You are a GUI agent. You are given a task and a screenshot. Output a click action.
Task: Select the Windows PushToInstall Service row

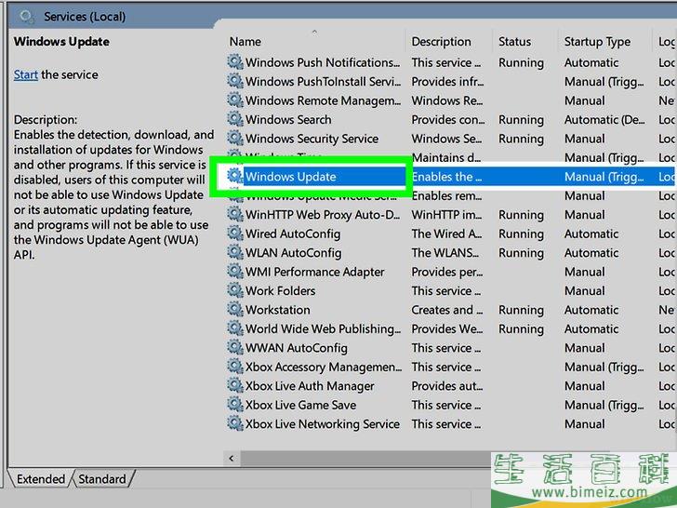(x=451, y=81)
